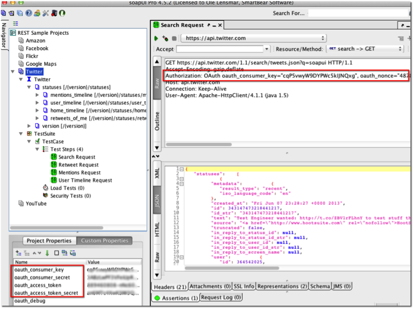Click the remove property icon in the properties toolbar
414x309 pixels.
pos(27,253)
